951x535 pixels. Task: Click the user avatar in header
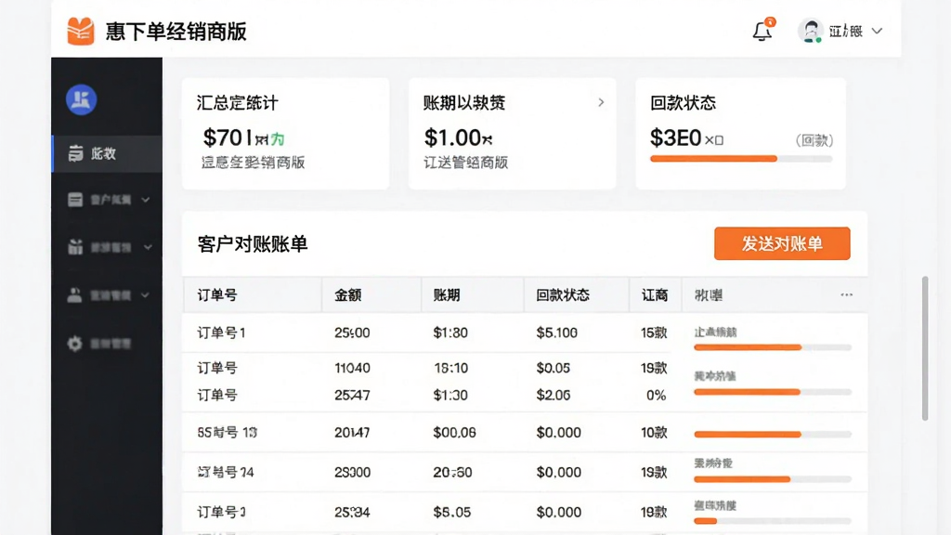[810, 31]
